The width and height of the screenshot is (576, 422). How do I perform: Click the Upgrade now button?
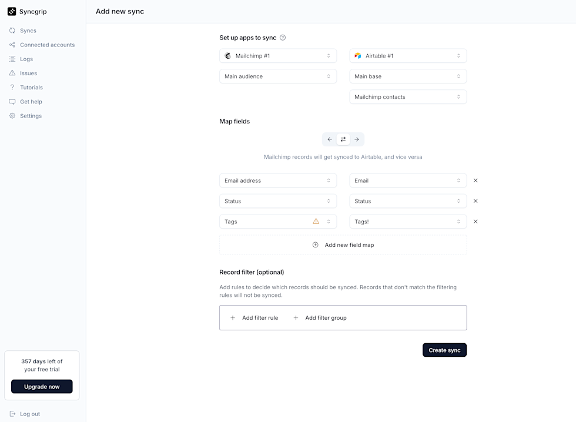tap(41, 386)
